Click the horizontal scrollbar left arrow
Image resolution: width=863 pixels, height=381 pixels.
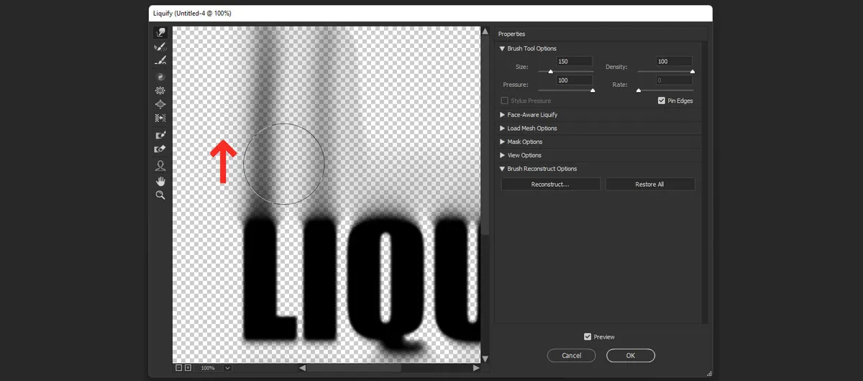coord(302,368)
